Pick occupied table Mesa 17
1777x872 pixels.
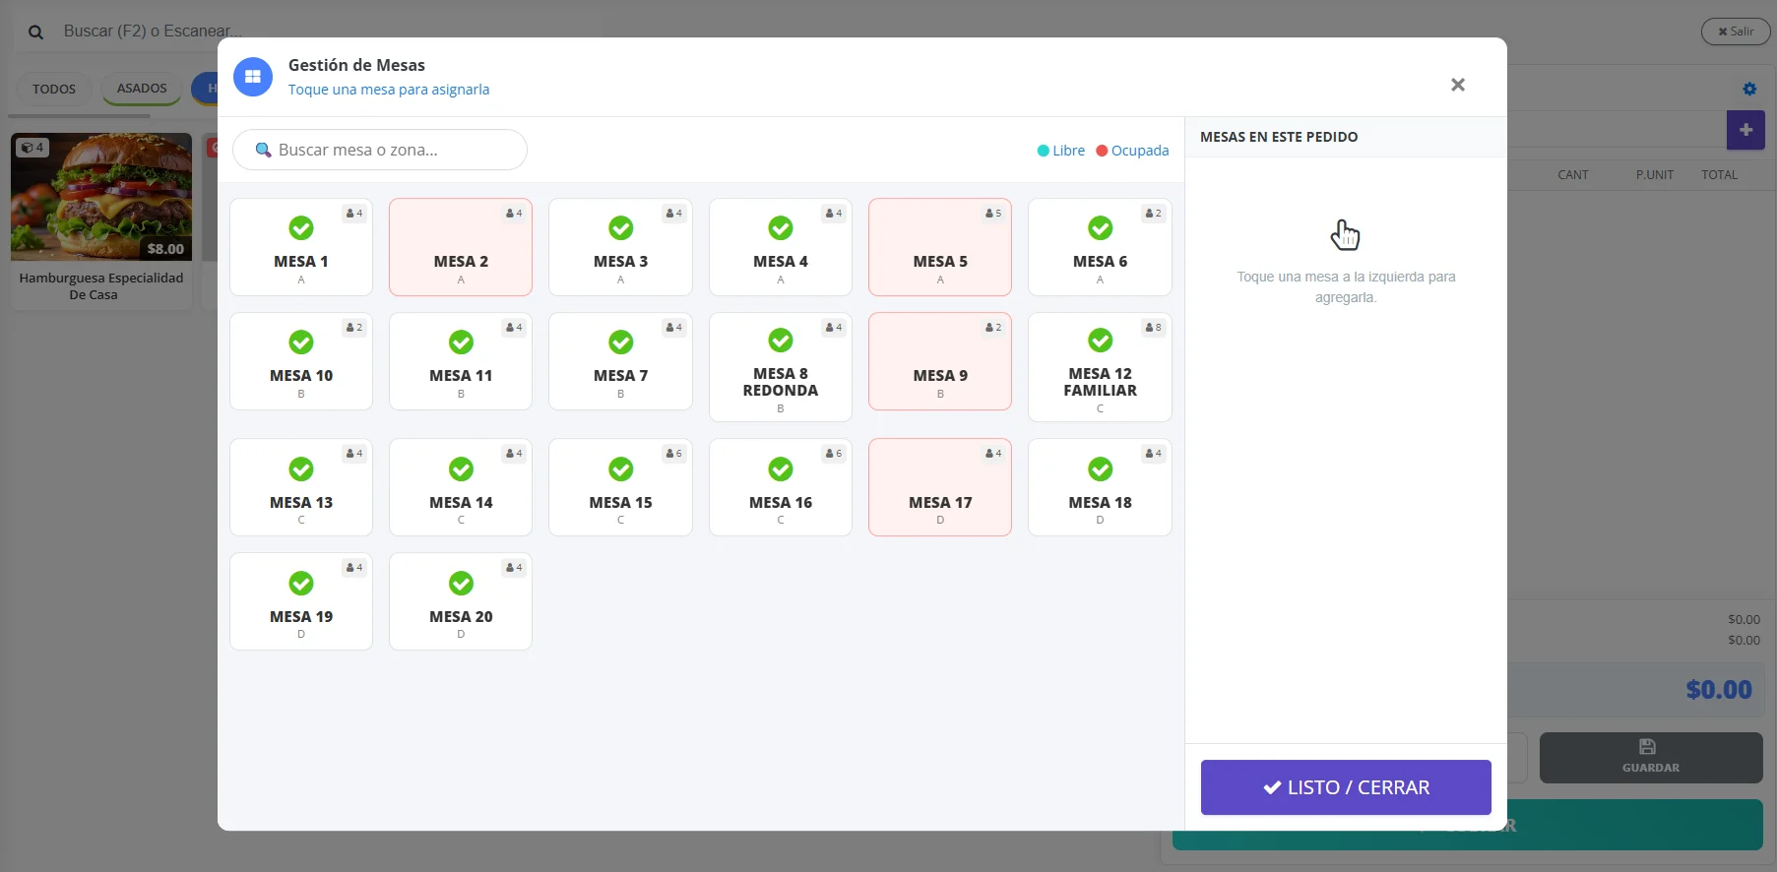940,488
